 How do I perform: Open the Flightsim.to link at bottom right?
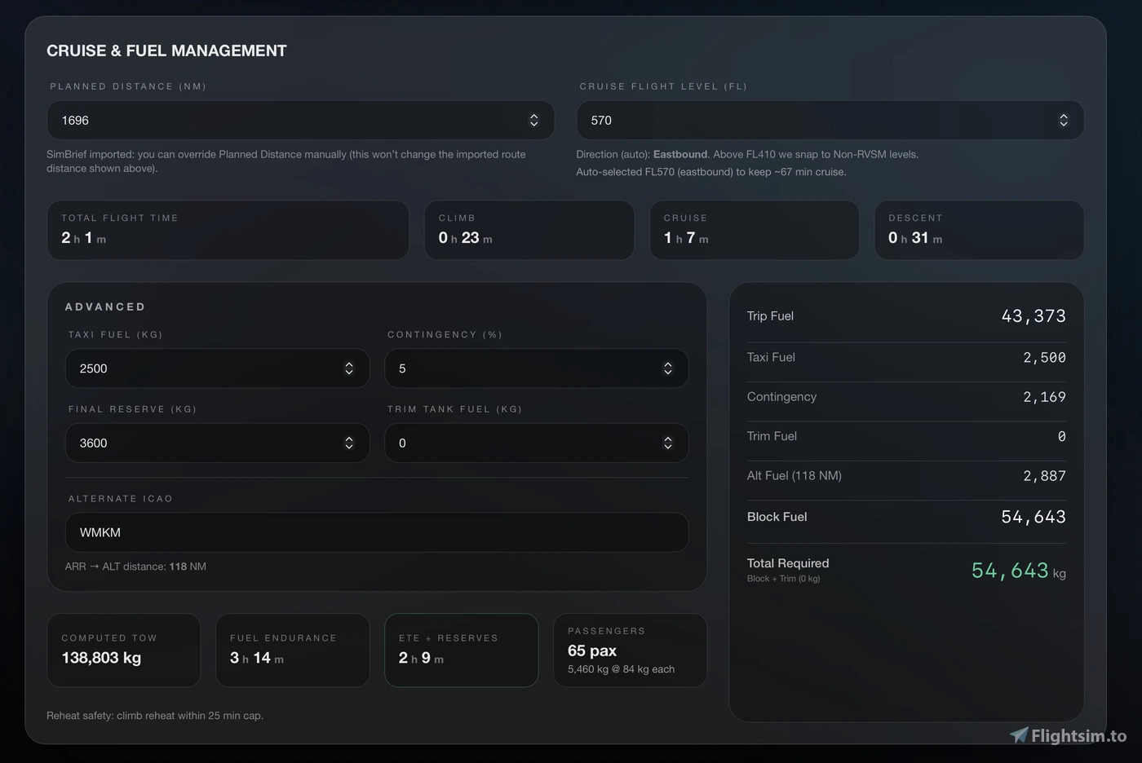(x=1070, y=735)
